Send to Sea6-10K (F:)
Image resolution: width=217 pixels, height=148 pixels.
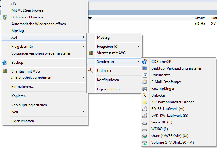coord(162,122)
